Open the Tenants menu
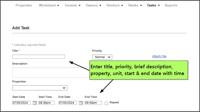The image size is (200, 112). tap(72, 5)
